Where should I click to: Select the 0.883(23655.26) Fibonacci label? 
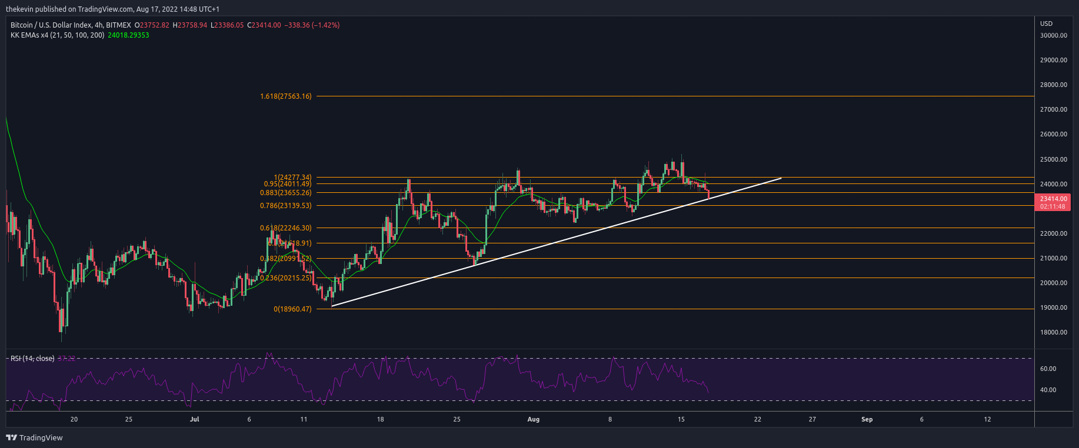[286, 193]
